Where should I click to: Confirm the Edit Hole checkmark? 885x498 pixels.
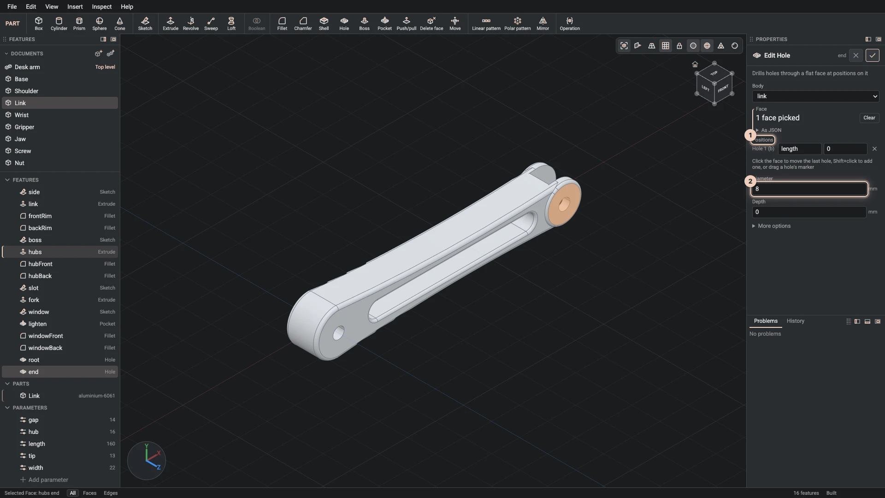click(x=872, y=55)
